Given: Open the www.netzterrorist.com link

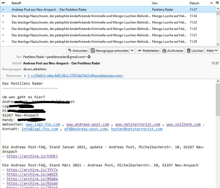Looking at the screenshot, I should click(x=138, y=124).
